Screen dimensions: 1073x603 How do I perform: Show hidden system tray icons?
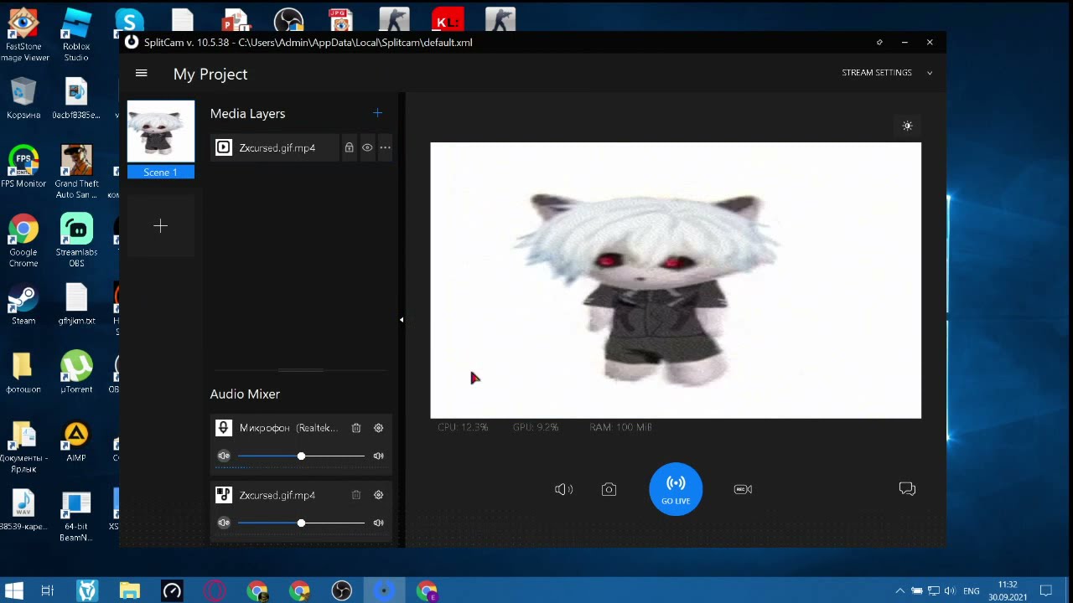pos(900,590)
